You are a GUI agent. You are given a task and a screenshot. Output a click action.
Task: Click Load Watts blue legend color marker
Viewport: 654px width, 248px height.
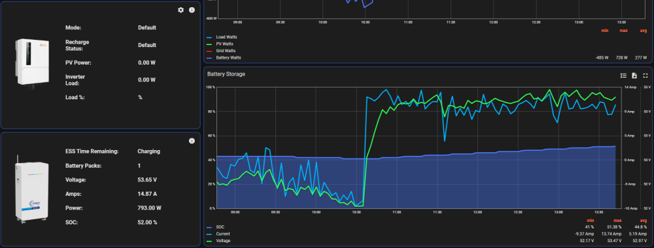coord(209,37)
